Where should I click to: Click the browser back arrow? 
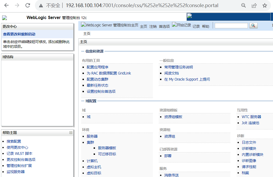coord(6,6)
